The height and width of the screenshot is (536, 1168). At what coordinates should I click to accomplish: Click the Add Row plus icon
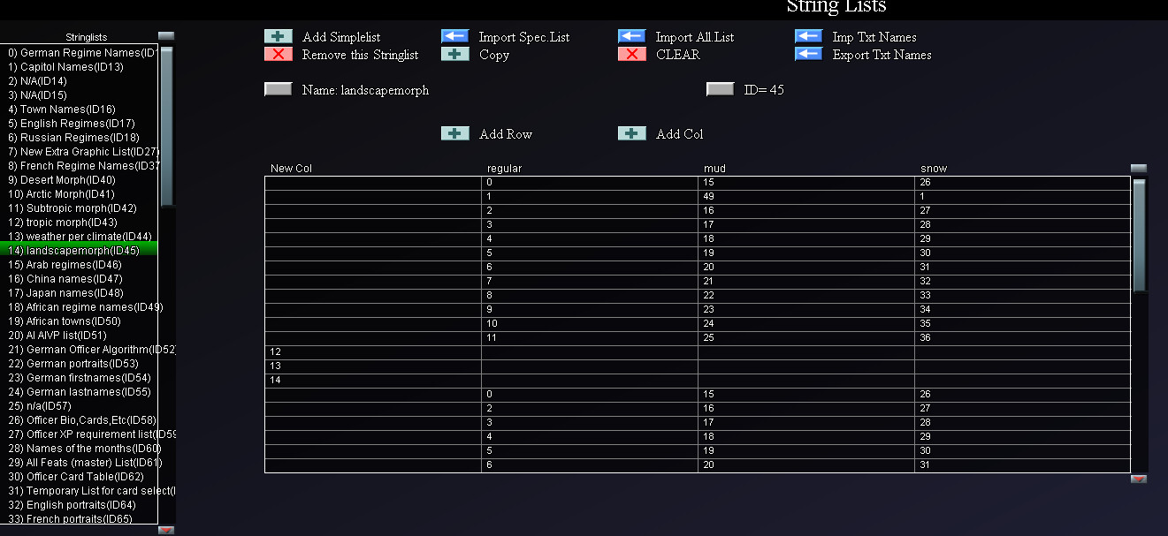pos(454,134)
